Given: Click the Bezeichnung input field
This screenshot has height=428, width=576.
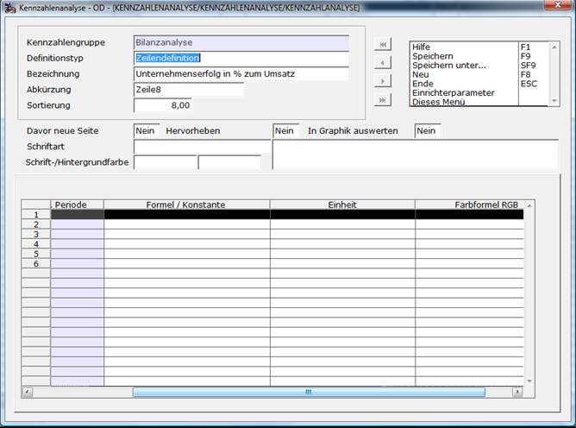Looking at the screenshot, I should pyautogui.click(x=241, y=74).
